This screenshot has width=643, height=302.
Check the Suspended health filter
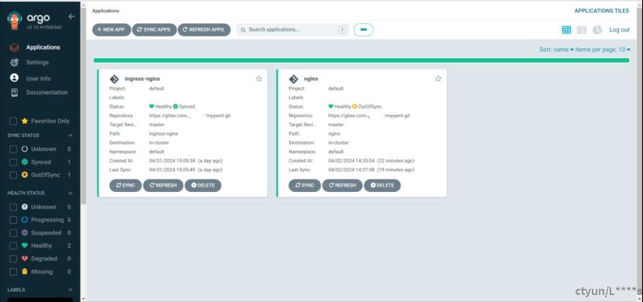click(13, 233)
